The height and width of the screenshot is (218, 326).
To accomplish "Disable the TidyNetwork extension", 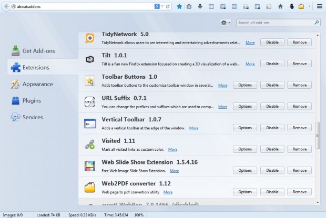I will coord(272,43).
